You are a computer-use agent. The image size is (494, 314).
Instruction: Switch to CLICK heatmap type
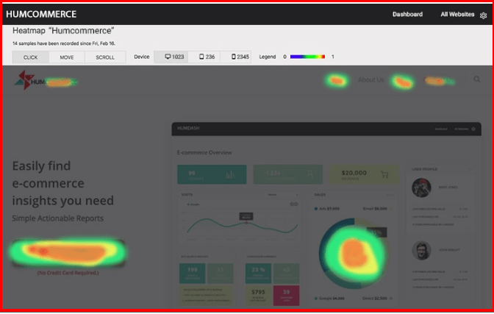click(x=30, y=57)
